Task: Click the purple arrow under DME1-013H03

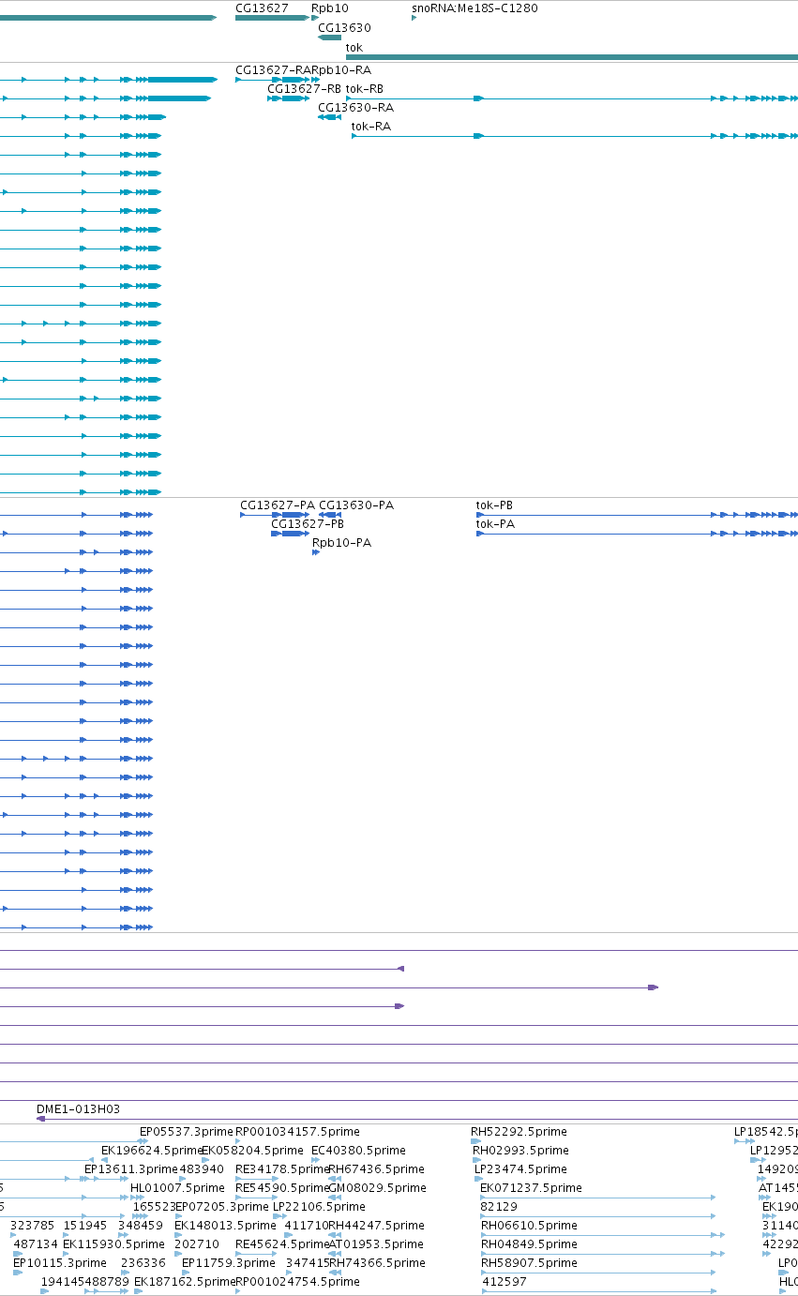Action: pos(41,1118)
